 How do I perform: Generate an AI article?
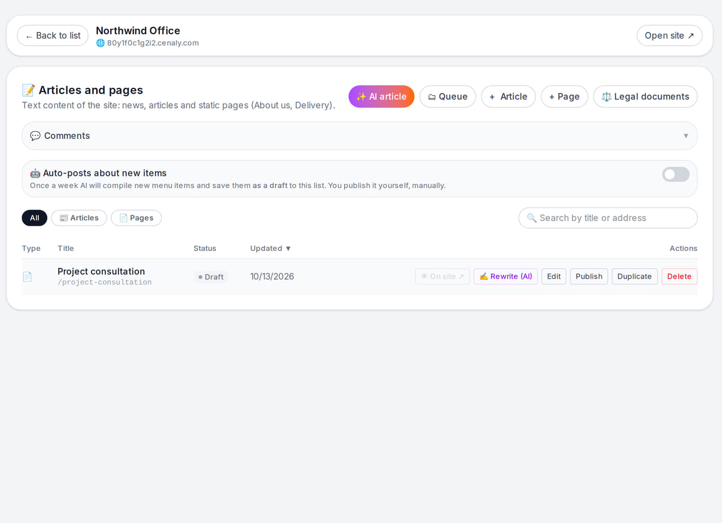pyautogui.click(x=381, y=96)
